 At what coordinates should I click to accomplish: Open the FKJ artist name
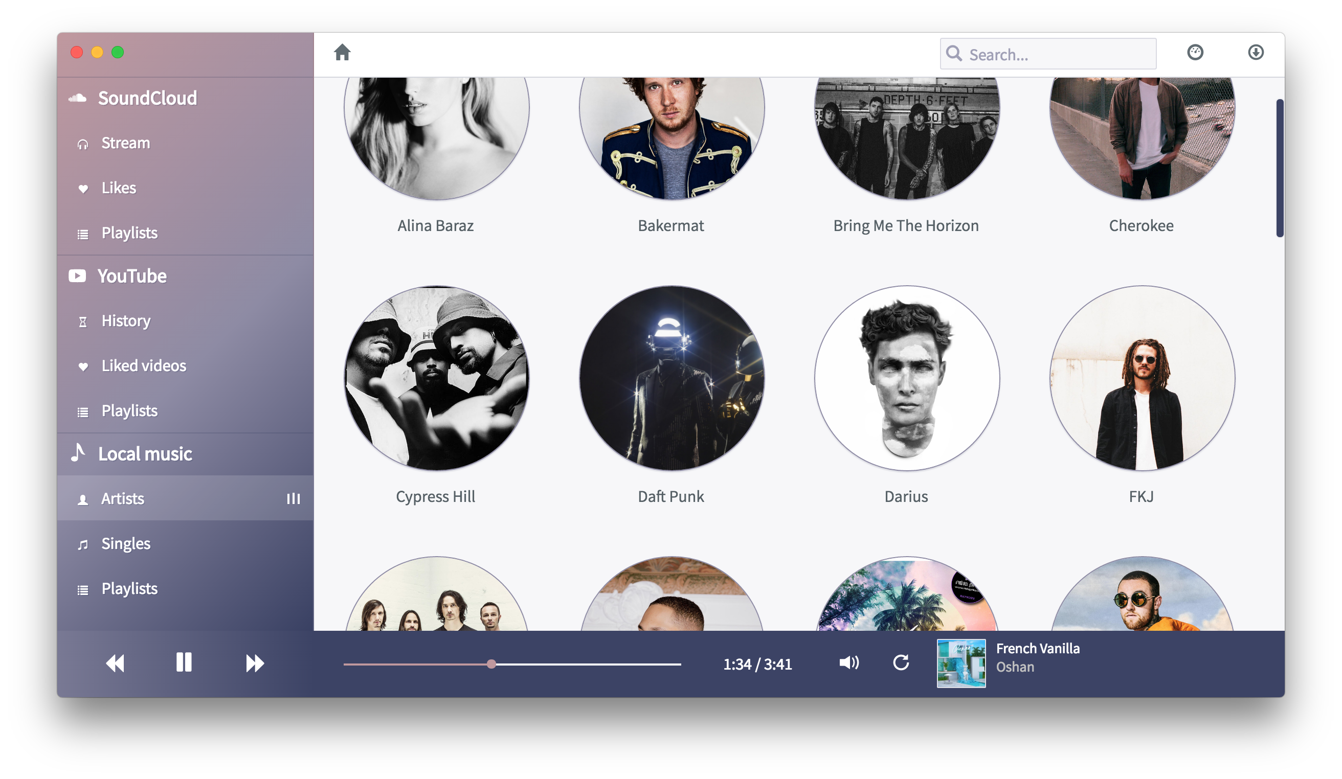pos(1141,496)
